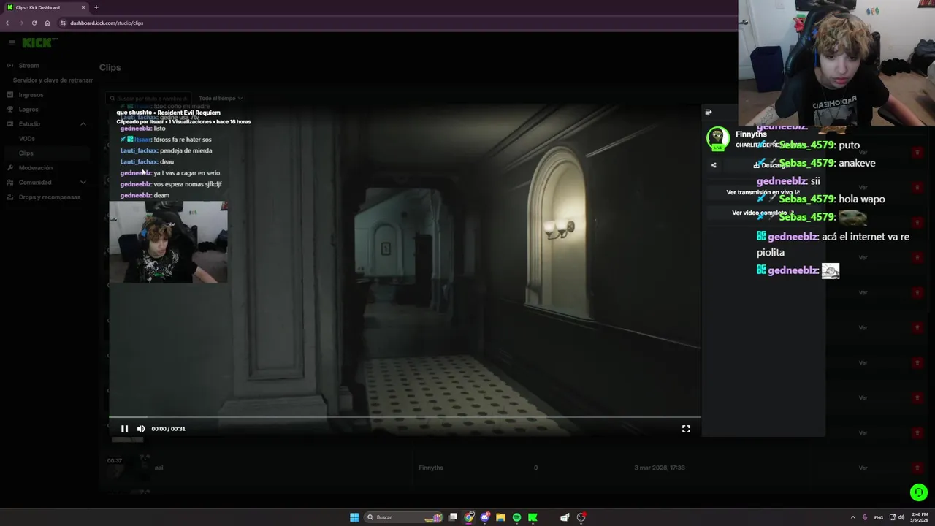Go to Logros page
This screenshot has width=935, height=526.
pos(28,110)
